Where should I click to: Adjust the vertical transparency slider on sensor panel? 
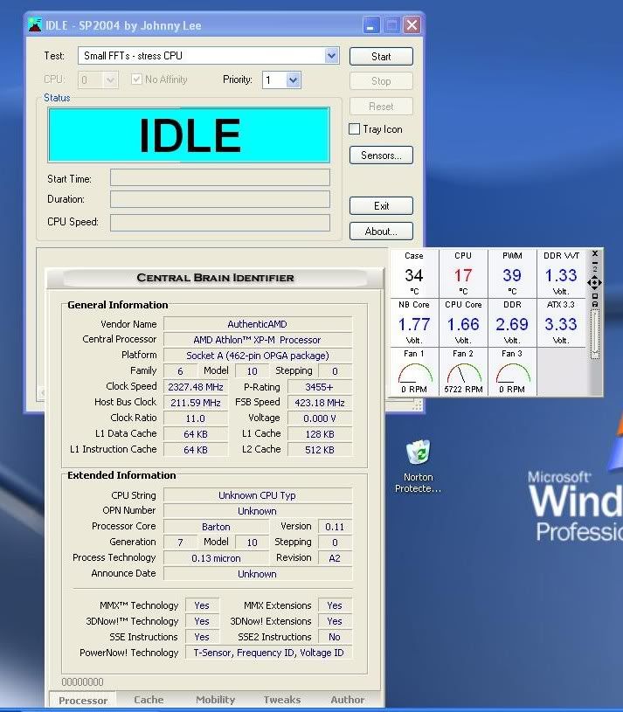click(x=595, y=335)
